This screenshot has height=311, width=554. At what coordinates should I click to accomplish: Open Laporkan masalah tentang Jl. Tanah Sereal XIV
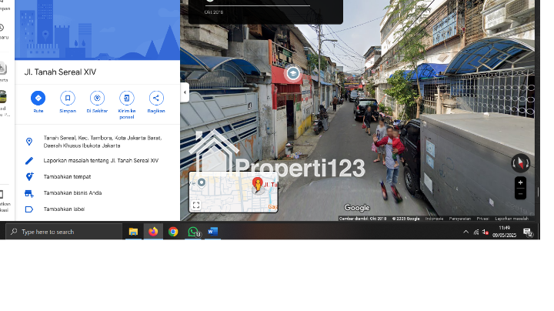click(x=101, y=160)
